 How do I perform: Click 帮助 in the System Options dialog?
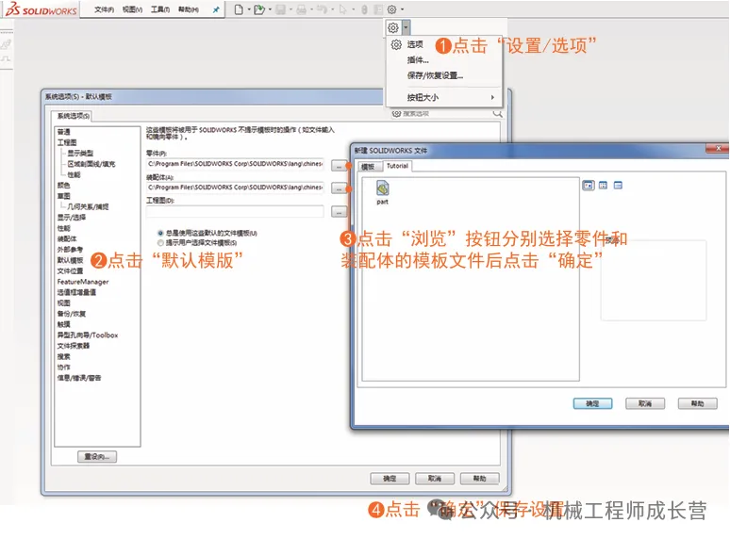[x=479, y=479]
